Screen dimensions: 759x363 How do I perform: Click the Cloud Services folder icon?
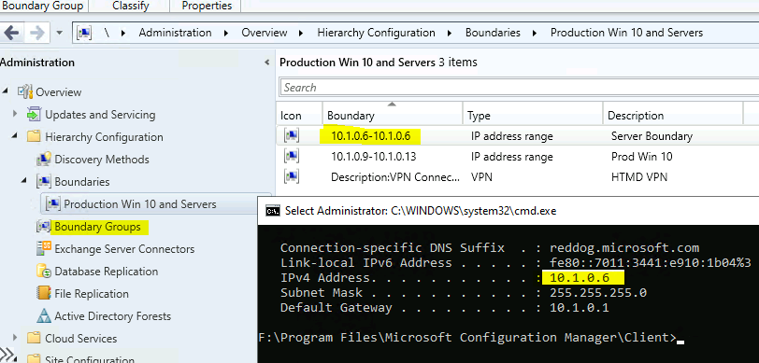pyautogui.click(x=34, y=338)
